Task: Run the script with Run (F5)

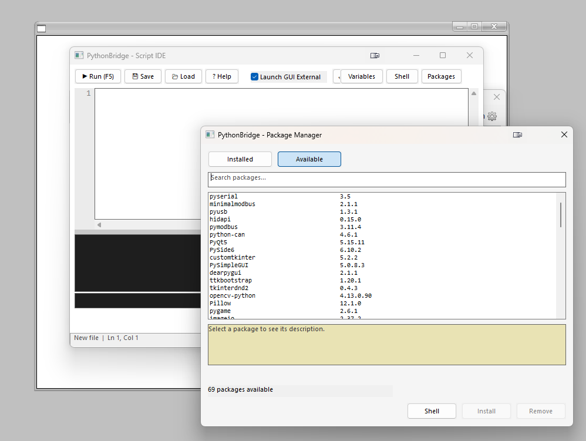Action: 98,76
